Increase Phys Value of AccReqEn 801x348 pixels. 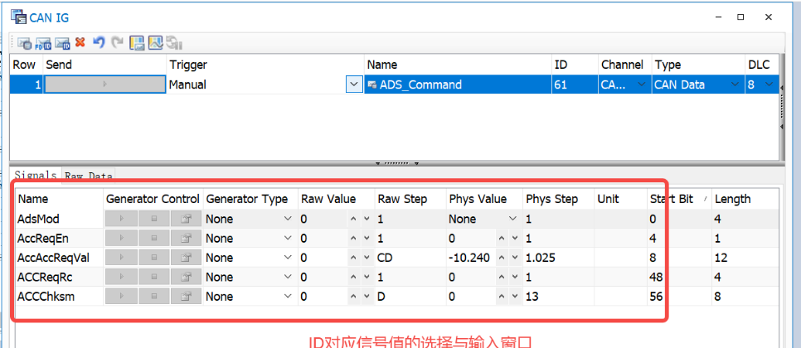point(502,239)
